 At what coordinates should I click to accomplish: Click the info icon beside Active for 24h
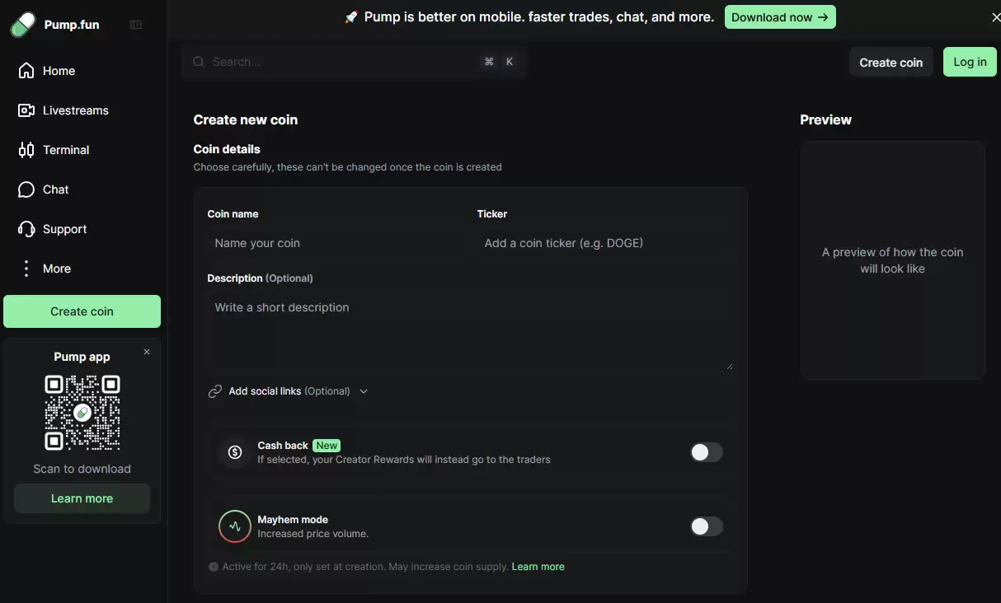click(x=214, y=567)
